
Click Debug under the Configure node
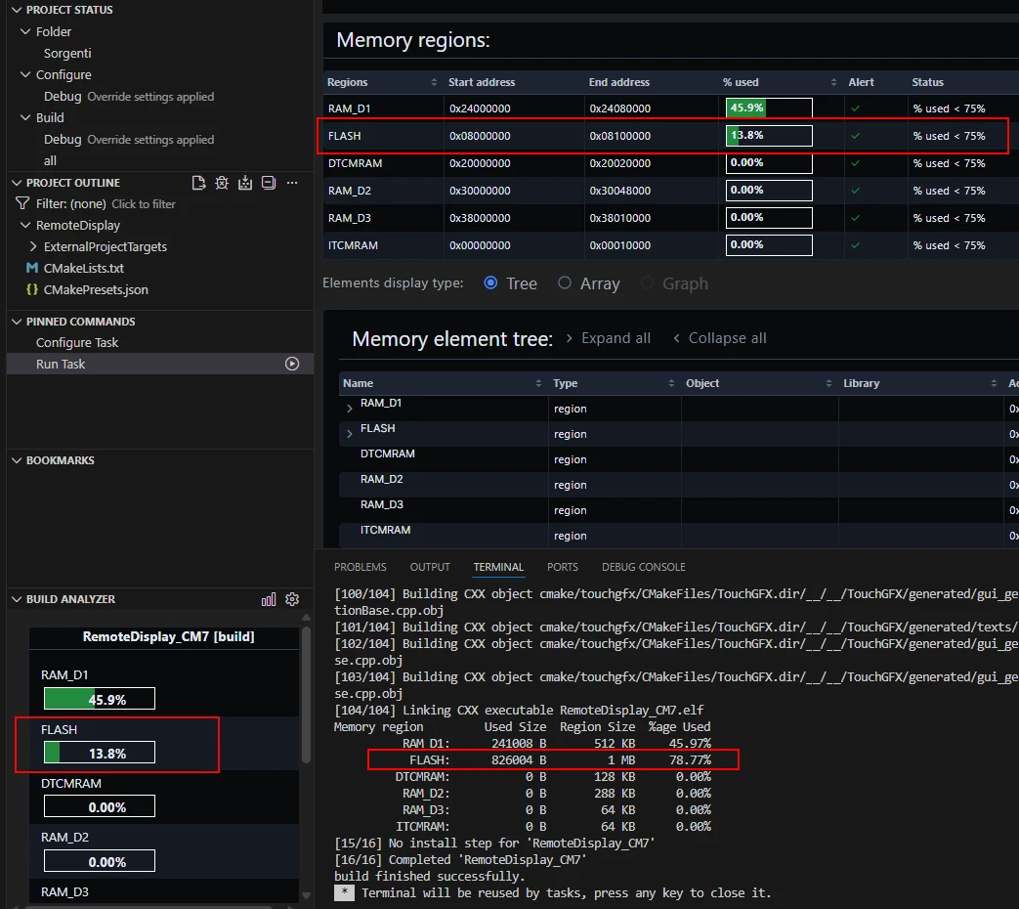63,96
